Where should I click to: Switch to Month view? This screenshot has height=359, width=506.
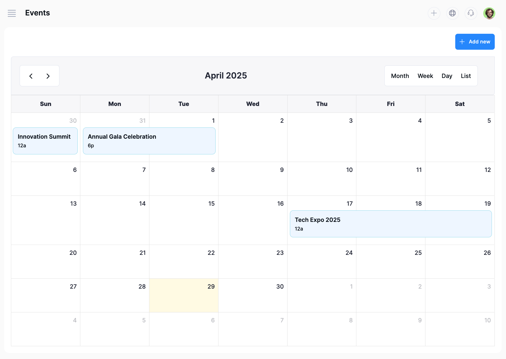[x=400, y=76]
